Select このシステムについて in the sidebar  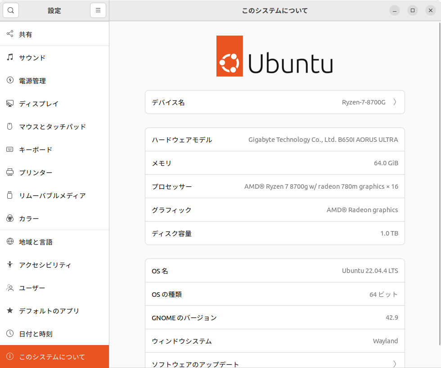coord(54,356)
